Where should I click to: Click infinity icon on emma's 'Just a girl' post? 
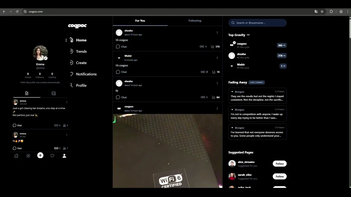(56, 125)
